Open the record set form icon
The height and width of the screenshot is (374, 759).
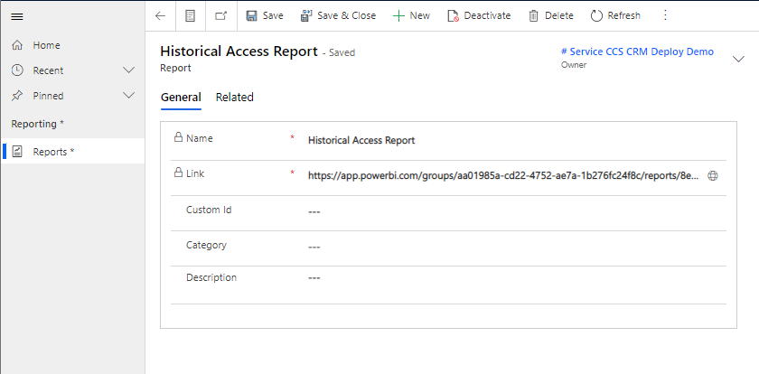point(190,15)
